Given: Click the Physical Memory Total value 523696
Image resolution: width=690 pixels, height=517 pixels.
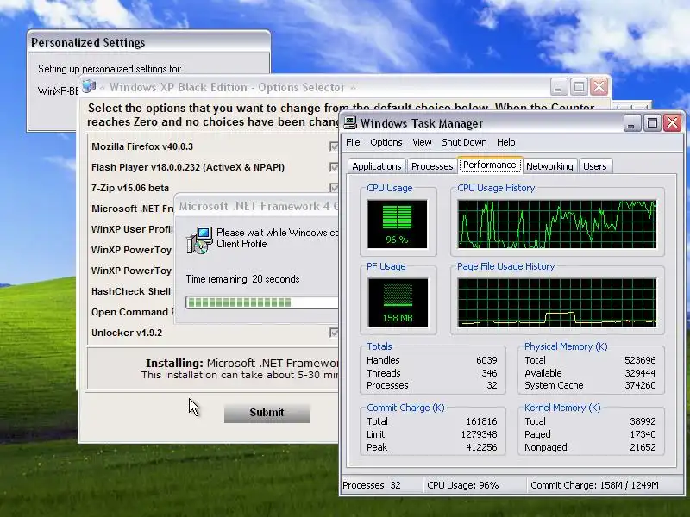Looking at the screenshot, I should 640,360.
